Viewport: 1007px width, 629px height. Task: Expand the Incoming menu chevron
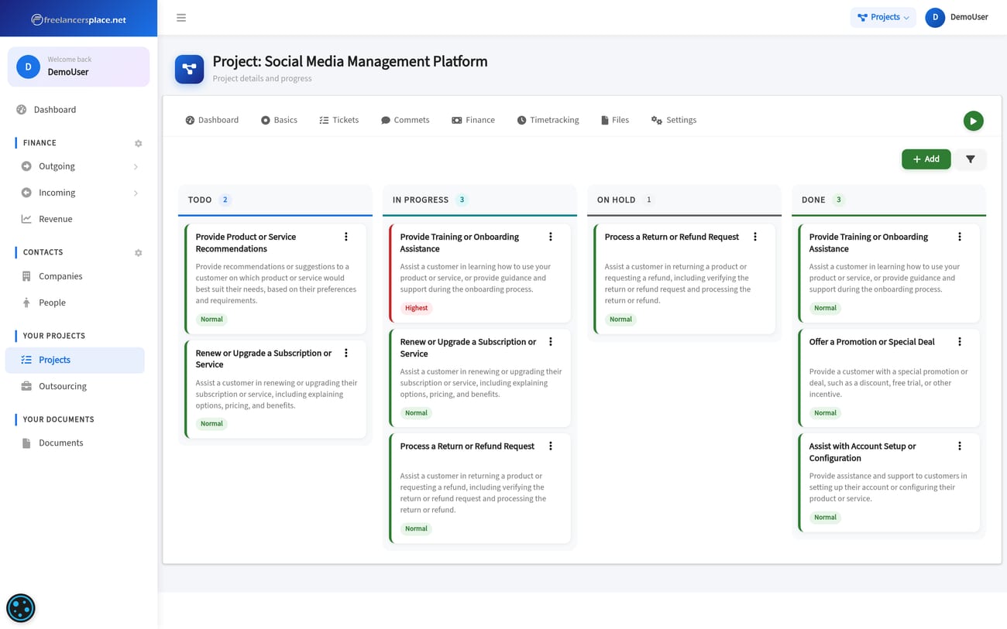coord(136,193)
